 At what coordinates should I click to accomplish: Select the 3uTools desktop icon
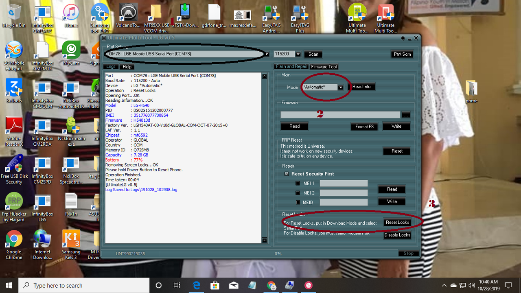click(x=14, y=91)
